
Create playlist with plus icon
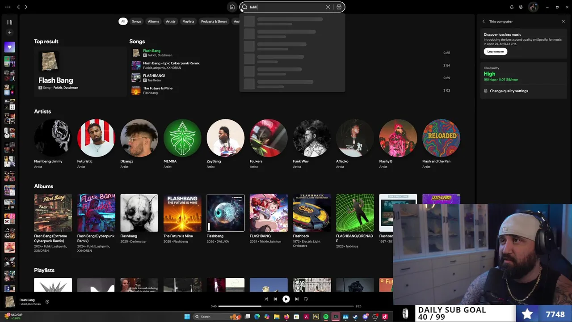tap(9, 32)
